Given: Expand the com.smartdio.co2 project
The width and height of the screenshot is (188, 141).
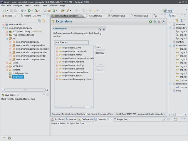Looking at the screenshot, I should point(3,24).
